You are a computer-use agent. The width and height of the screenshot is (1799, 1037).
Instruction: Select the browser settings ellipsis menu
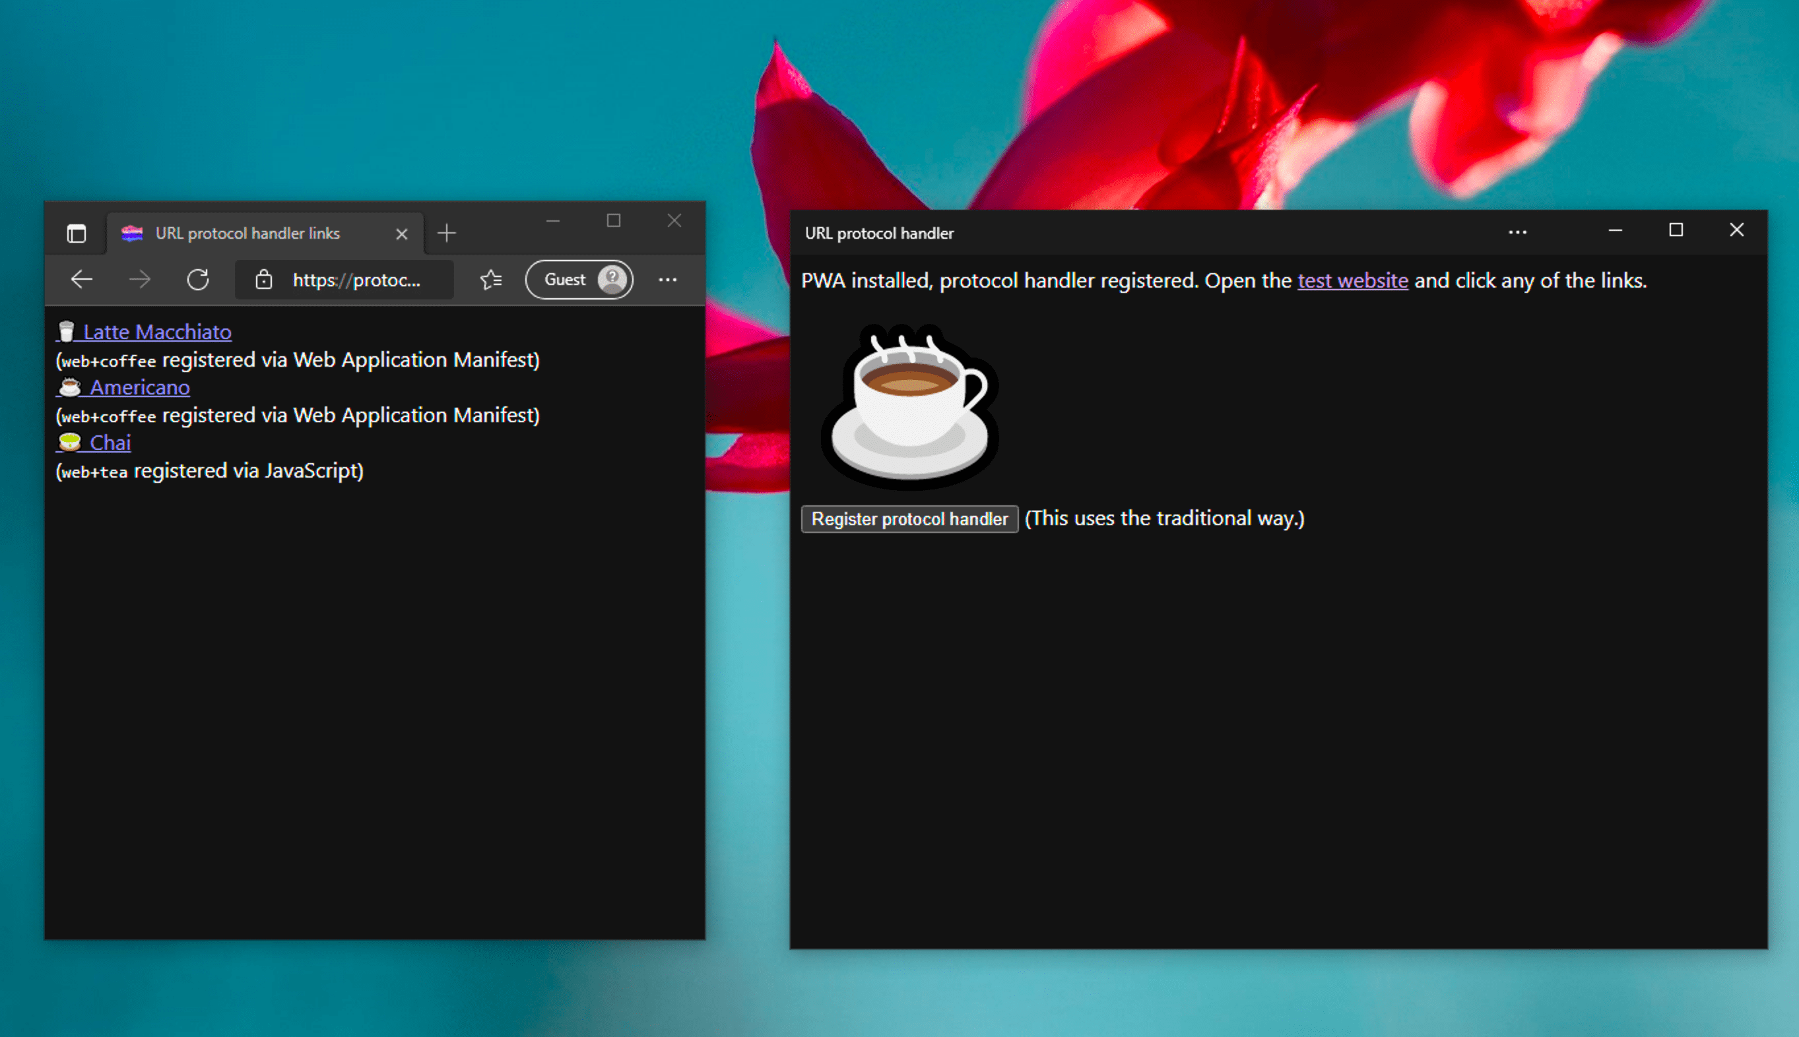tap(669, 279)
